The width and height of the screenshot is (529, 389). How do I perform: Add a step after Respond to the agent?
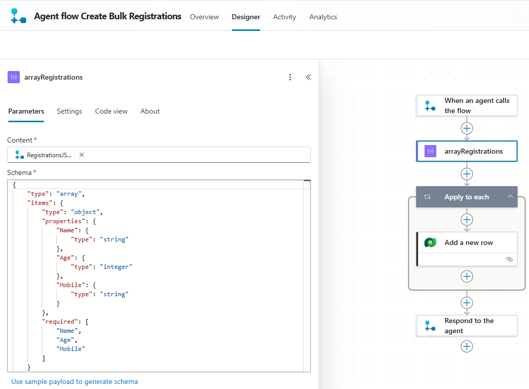[x=467, y=346]
